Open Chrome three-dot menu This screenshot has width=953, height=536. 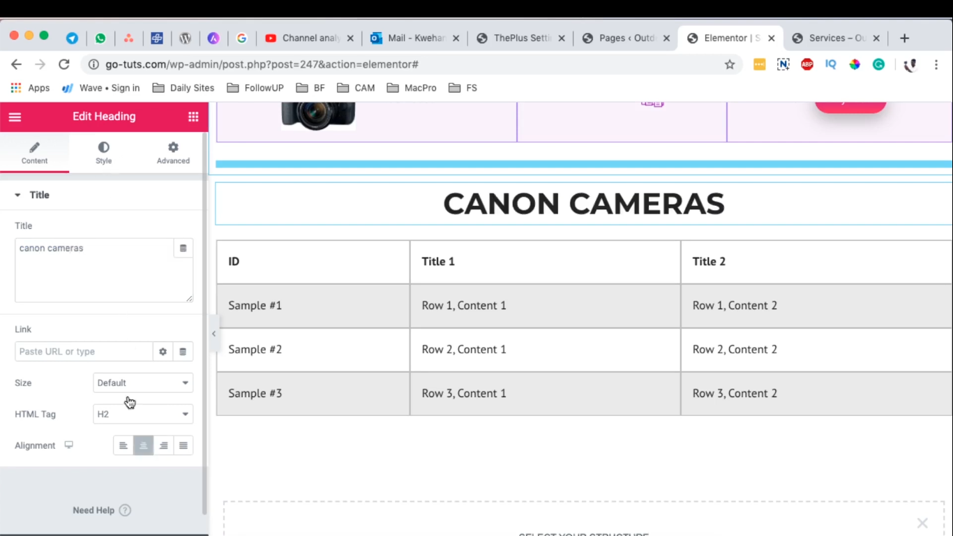coord(936,64)
